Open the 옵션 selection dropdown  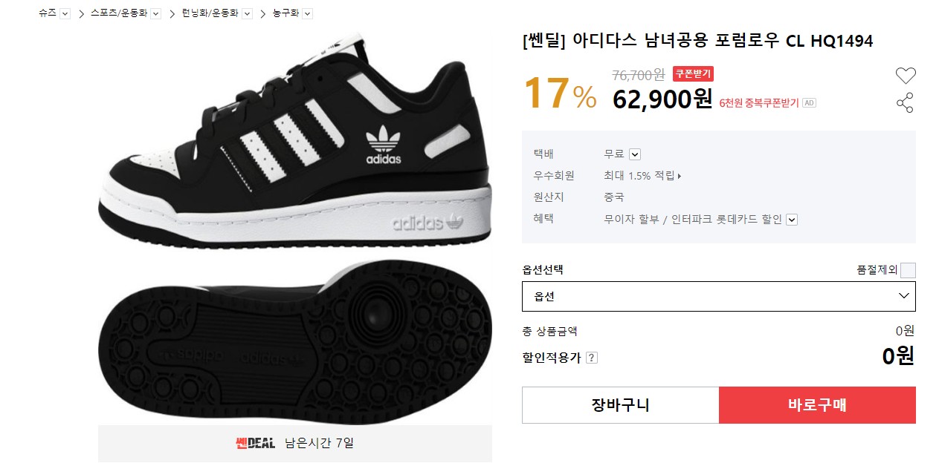718,296
